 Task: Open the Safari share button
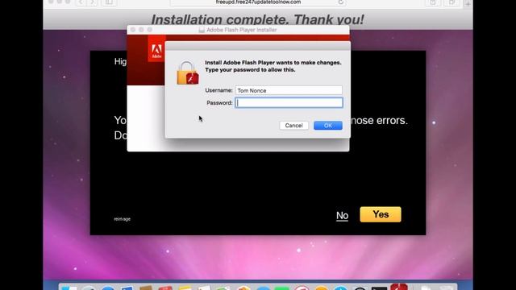[433, 2]
